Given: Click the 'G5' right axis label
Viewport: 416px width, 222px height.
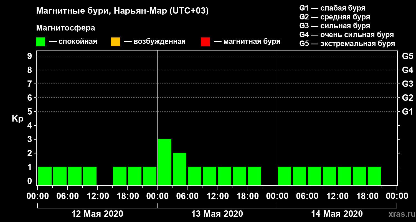Looking at the screenshot, I should (x=408, y=56).
